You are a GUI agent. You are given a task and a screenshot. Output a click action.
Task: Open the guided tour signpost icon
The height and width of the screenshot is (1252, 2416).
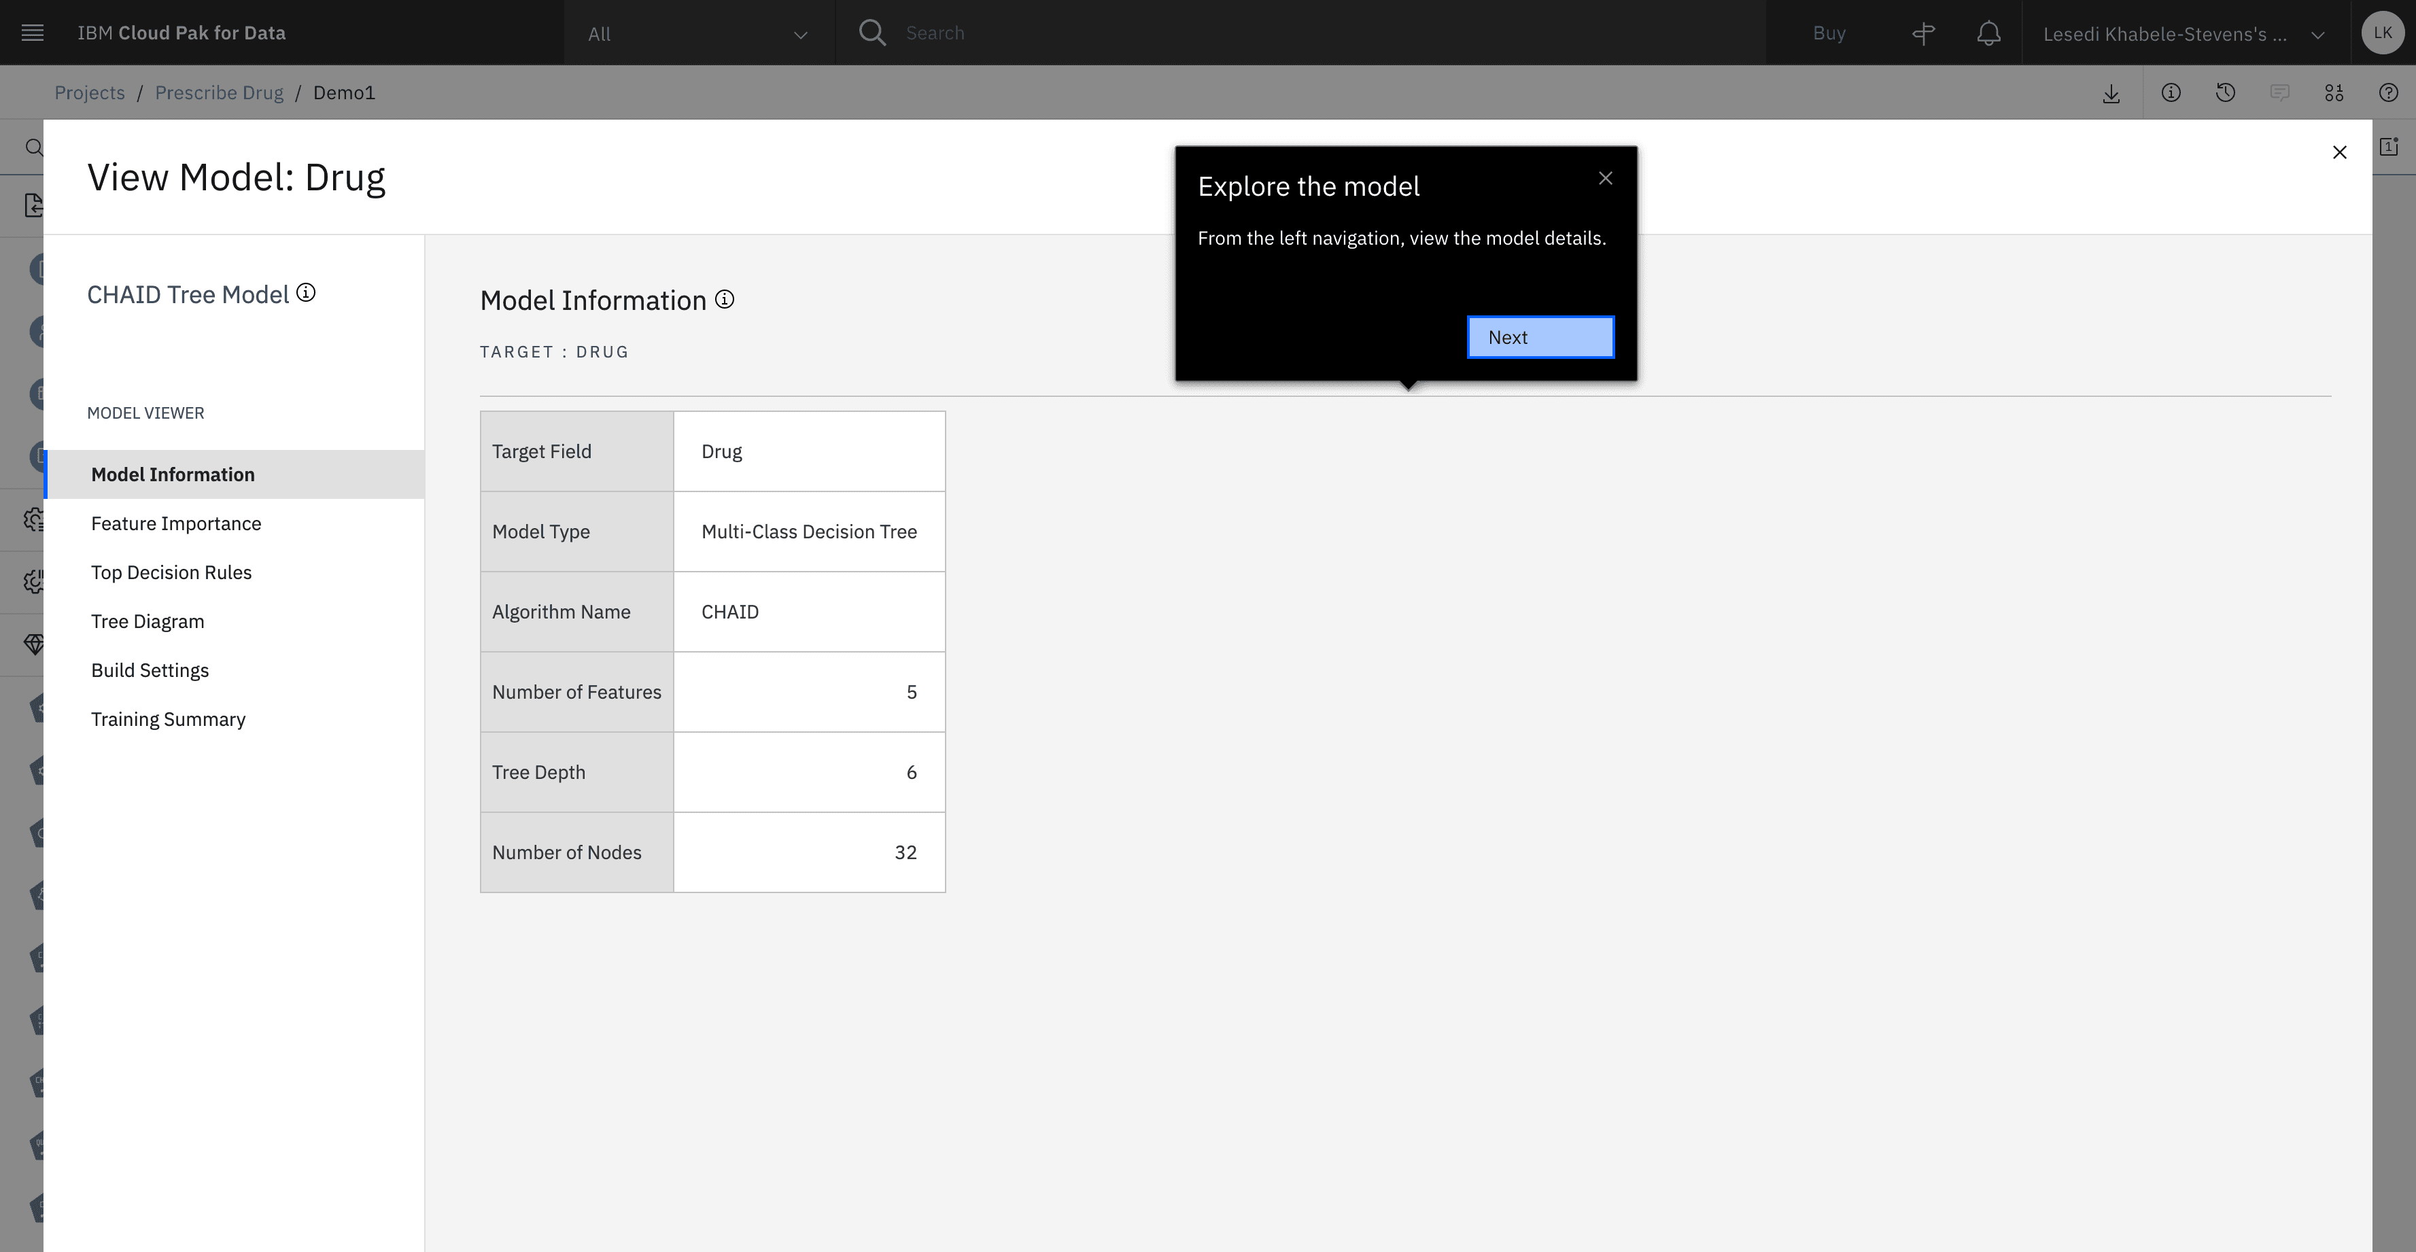pos(1924,34)
